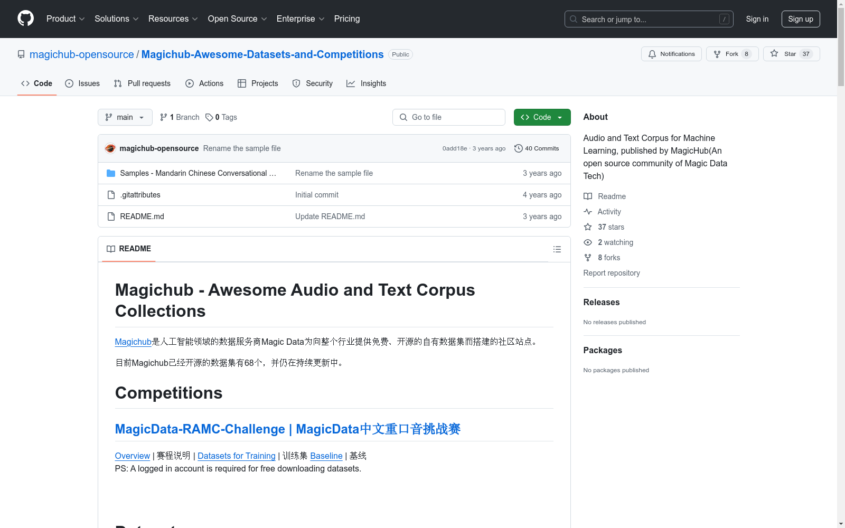
Task: Click Sign in
Action: [757, 19]
